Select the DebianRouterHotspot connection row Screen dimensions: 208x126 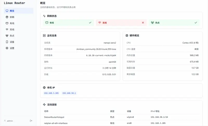pos(121,117)
